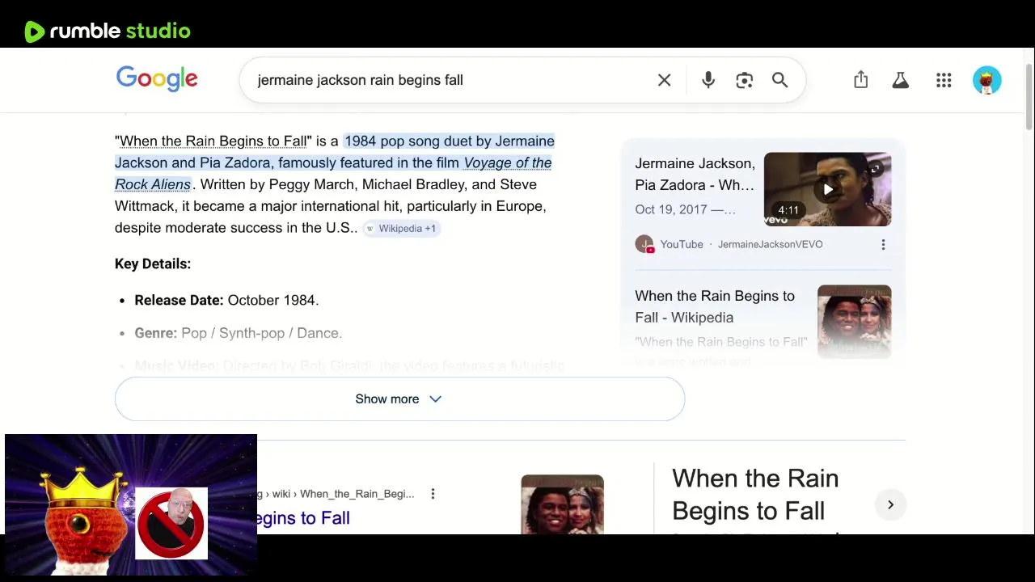
Task: Open the Google account avatar
Action: (986, 80)
